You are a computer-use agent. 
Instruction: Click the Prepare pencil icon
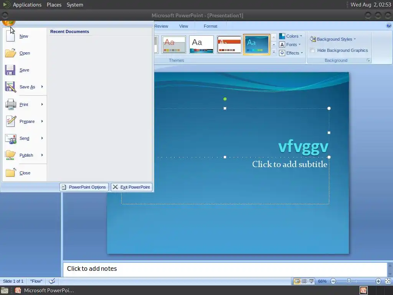point(11,121)
